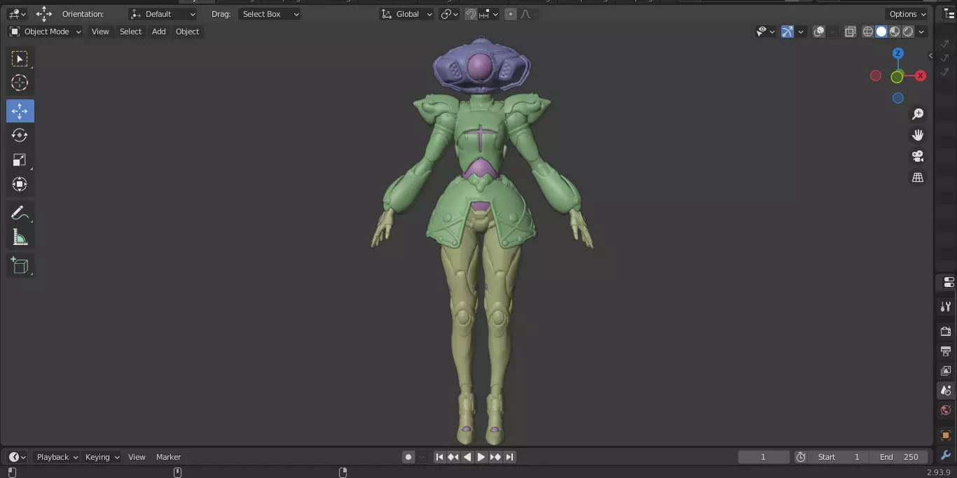Open the timeline View menu
This screenshot has height=478, width=957.
(137, 457)
